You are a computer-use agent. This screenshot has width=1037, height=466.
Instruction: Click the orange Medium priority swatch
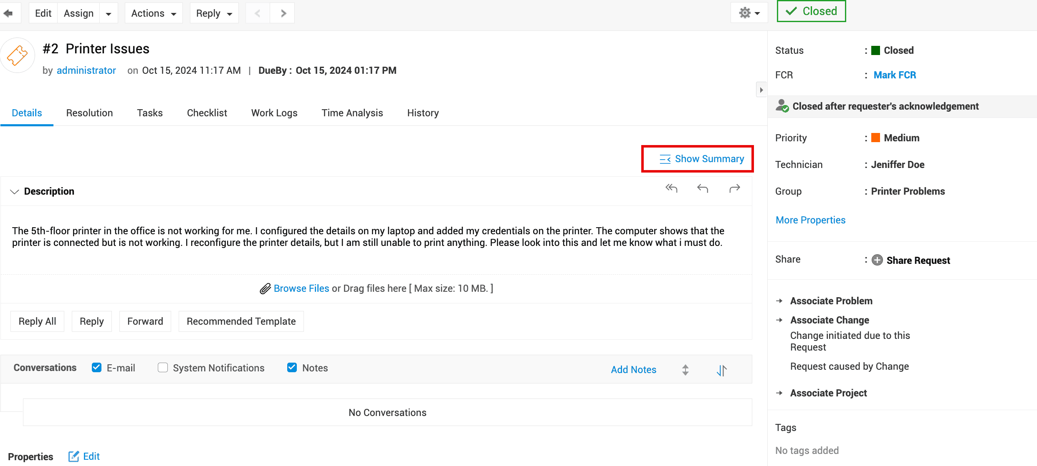(875, 138)
